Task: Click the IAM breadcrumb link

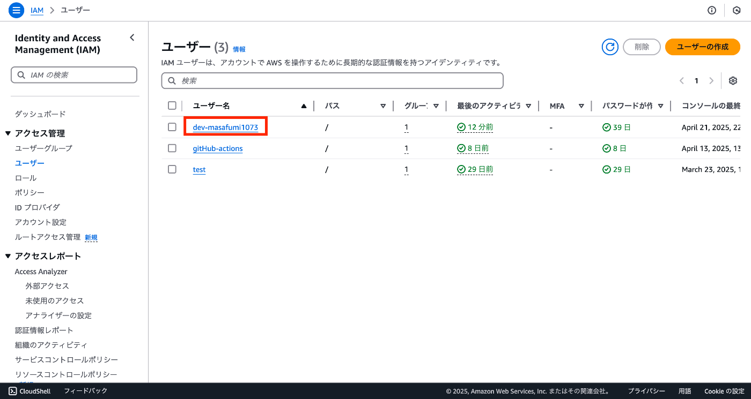Action: point(37,10)
